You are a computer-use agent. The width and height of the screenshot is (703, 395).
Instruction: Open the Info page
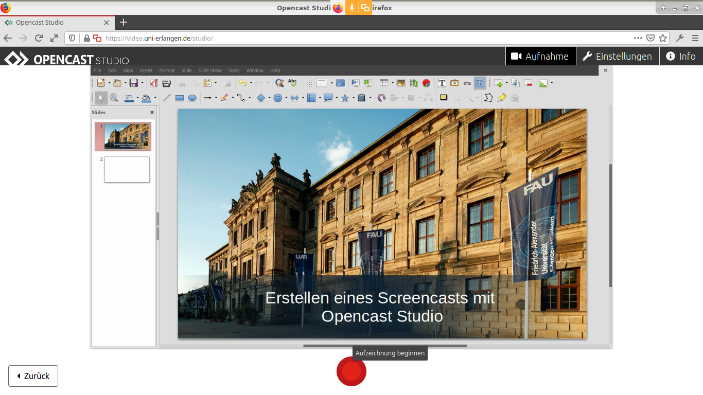pyautogui.click(x=680, y=57)
